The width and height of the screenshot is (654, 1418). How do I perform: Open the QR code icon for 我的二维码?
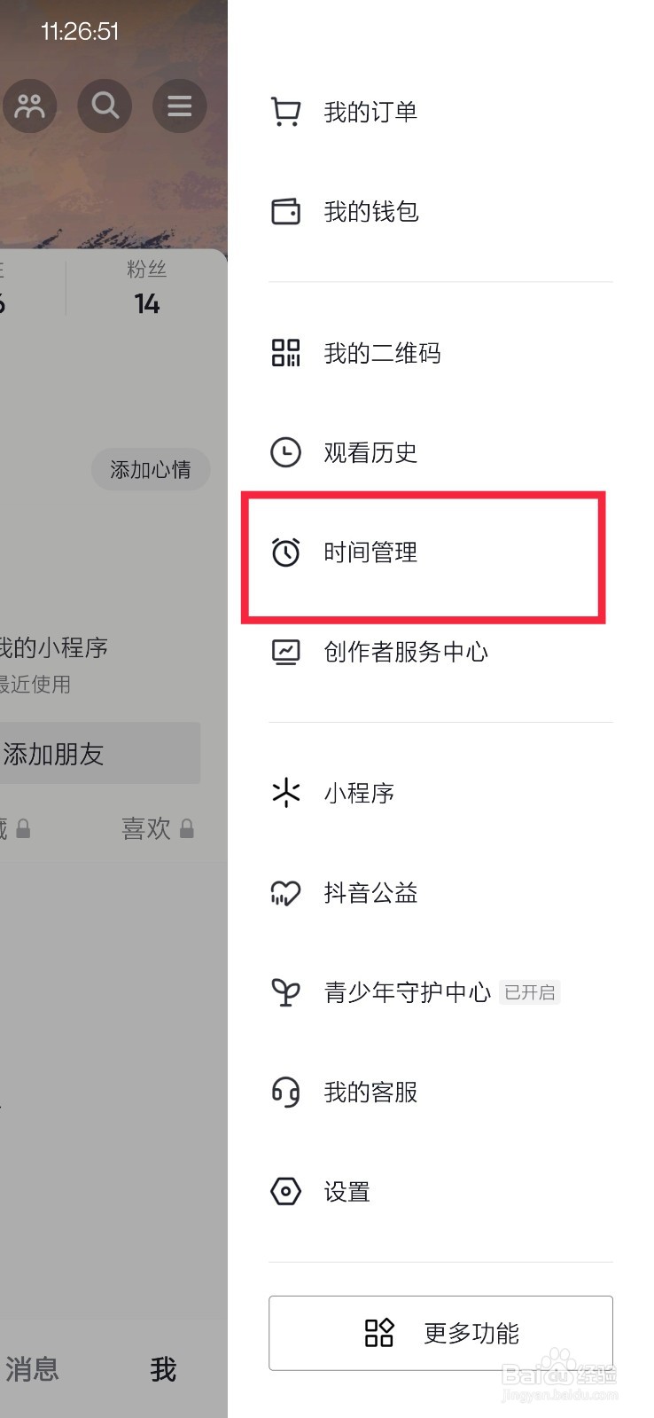[285, 353]
